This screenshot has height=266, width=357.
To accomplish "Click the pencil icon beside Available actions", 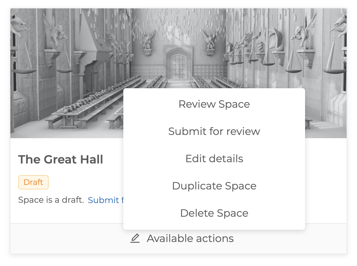I will click(x=135, y=239).
